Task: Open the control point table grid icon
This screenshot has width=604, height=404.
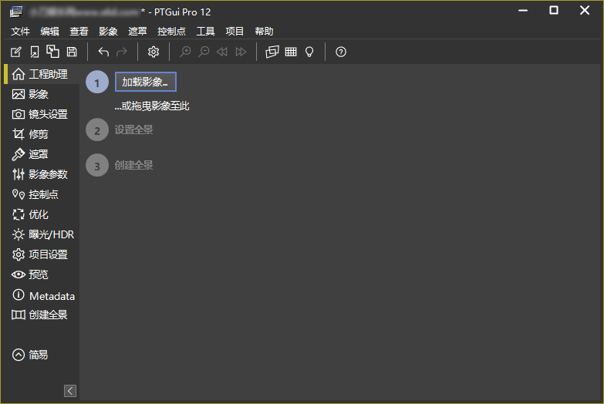Action: [291, 52]
